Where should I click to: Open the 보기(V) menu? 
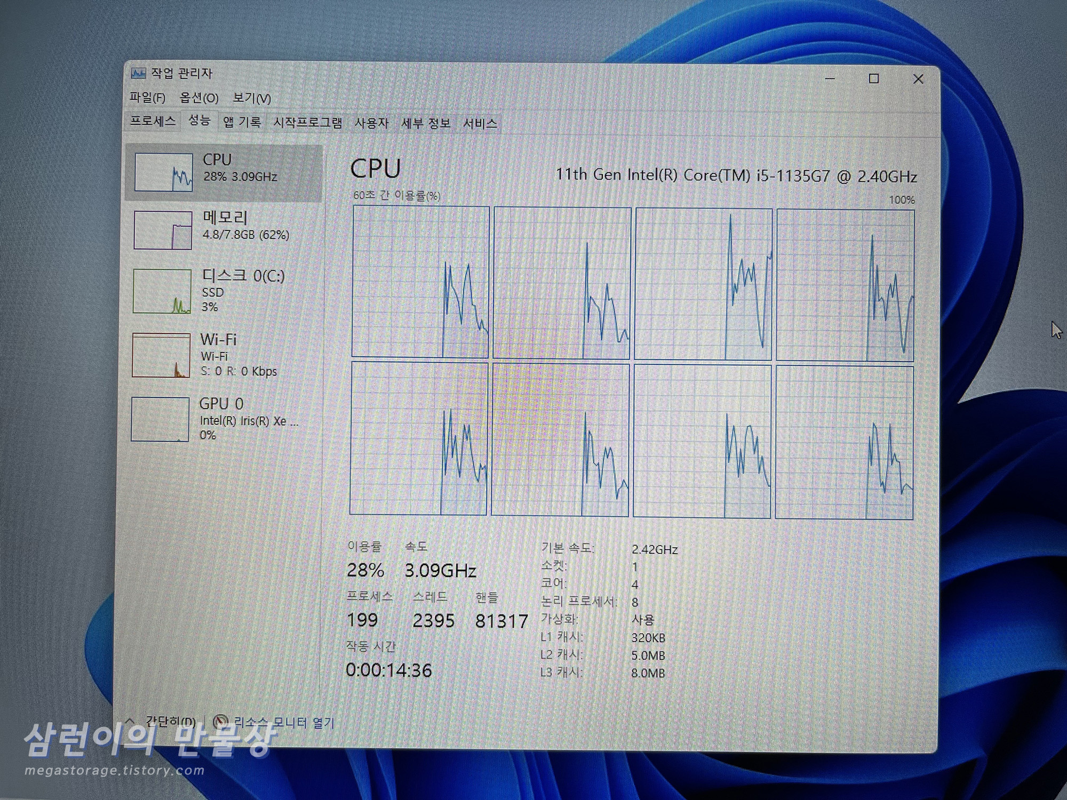[251, 98]
